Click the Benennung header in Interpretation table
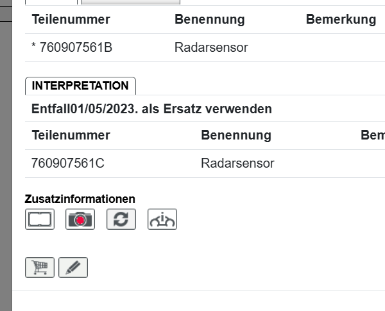The width and height of the screenshot is (385, 311). click(235, 135)
